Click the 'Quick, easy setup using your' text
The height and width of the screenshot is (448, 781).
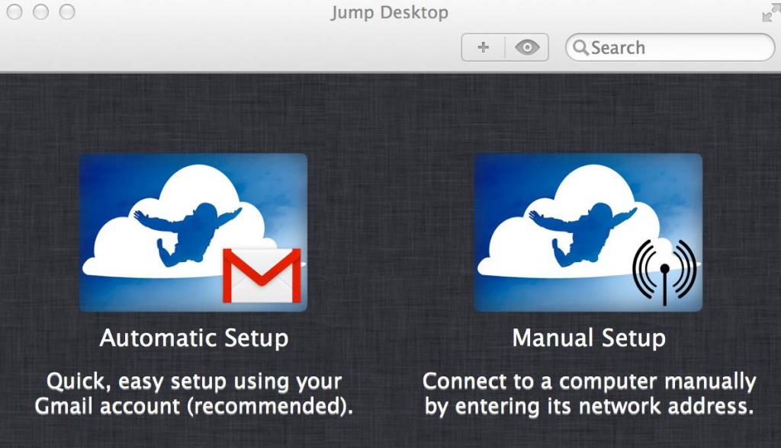point(194,382)
